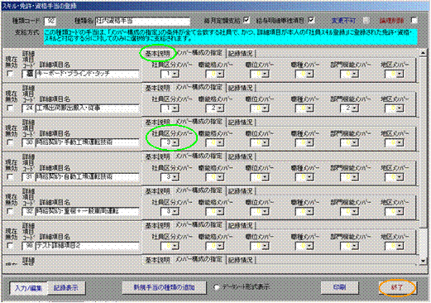Open 基本説明 tab on code 98 row
The image size is (431, 303).
(157, 225)
